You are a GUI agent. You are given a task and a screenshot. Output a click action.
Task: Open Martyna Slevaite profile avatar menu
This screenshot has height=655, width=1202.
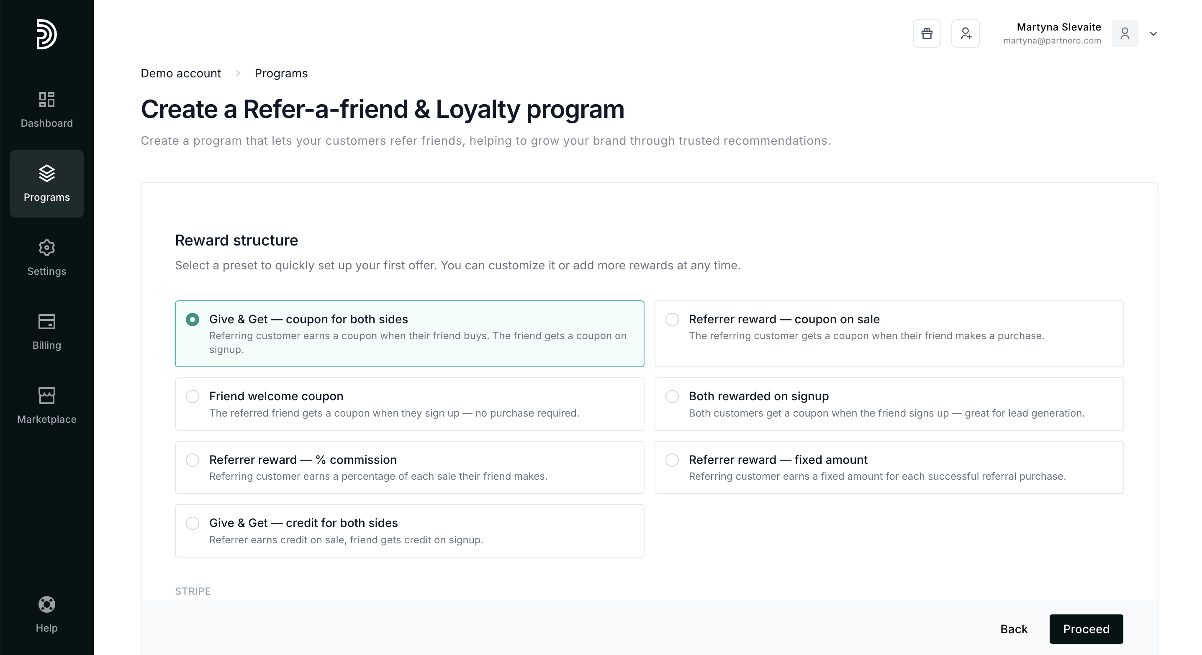pos(1125,33)
